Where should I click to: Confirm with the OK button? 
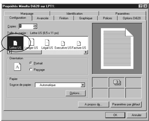[115, 115]
